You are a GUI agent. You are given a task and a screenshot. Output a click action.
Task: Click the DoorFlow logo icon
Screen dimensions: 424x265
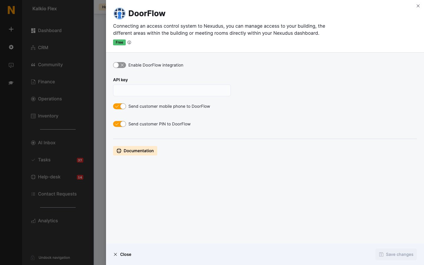(x=120, y=14)
